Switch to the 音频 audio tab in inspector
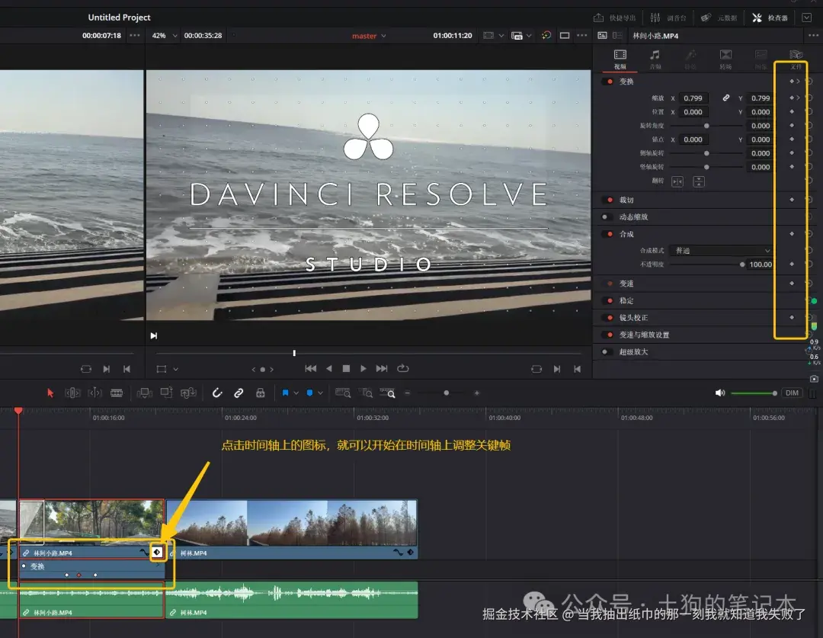The height and width of the screenshot is (638, 823). tap(655, 58)
